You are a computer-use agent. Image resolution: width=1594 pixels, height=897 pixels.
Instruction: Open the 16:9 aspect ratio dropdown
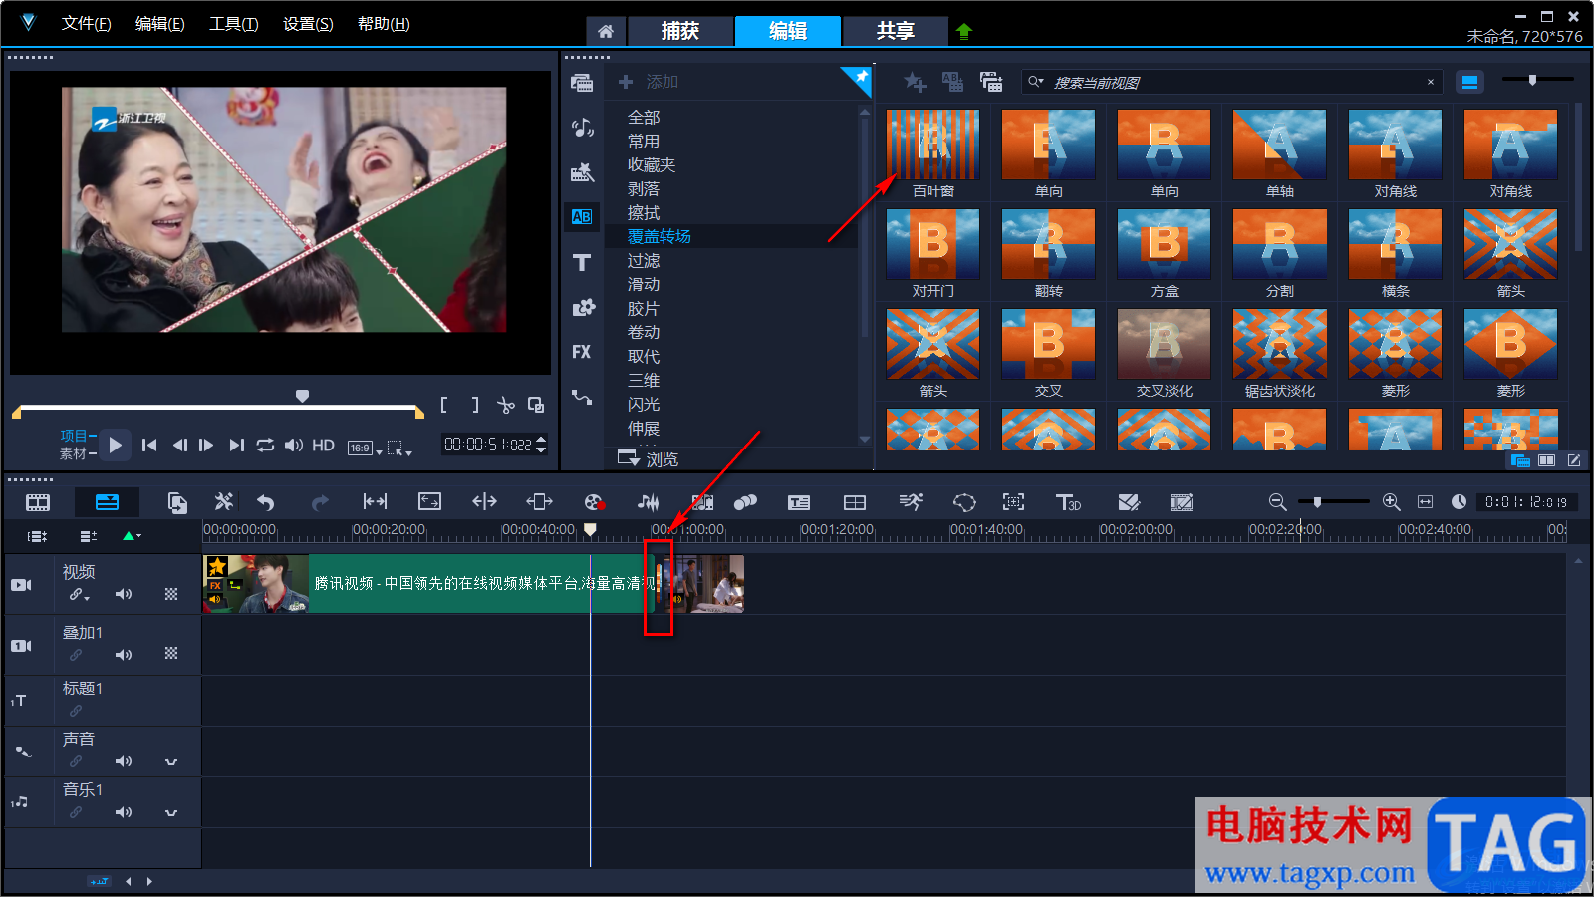(365, 448)
